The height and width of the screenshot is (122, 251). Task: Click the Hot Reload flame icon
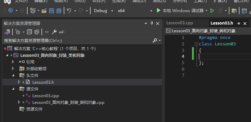220,11
